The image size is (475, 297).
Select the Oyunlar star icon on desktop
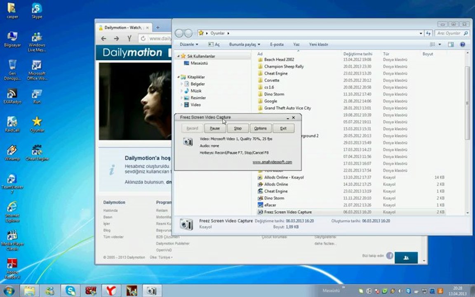[x=37, y=124]
